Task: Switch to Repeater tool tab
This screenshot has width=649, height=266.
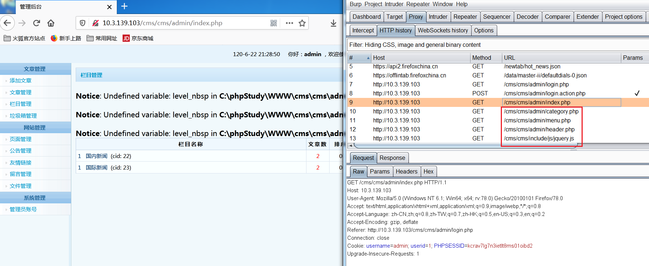Action: click(x=465, y=17)
